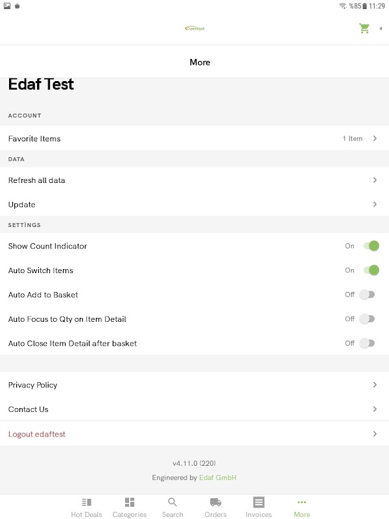This screenshot has width=389, height=519.
Task: Disable the Show Count Indicator switch
Action: [370, 246]
